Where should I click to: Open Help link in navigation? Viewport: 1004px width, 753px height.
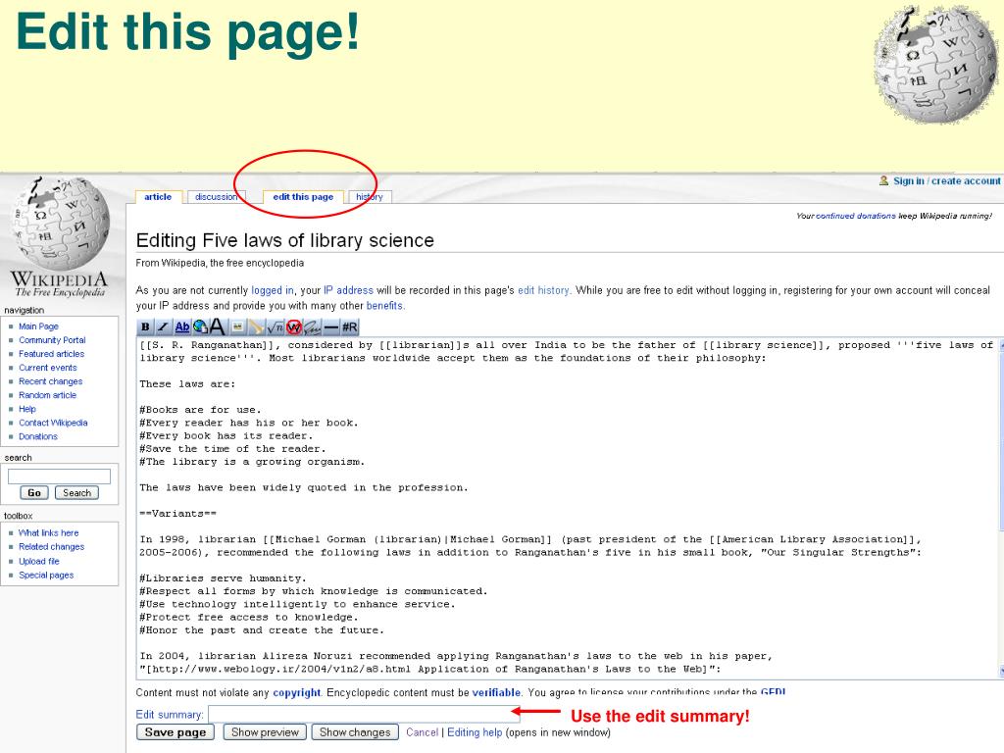pyautogui.click(x=26, y=409)
